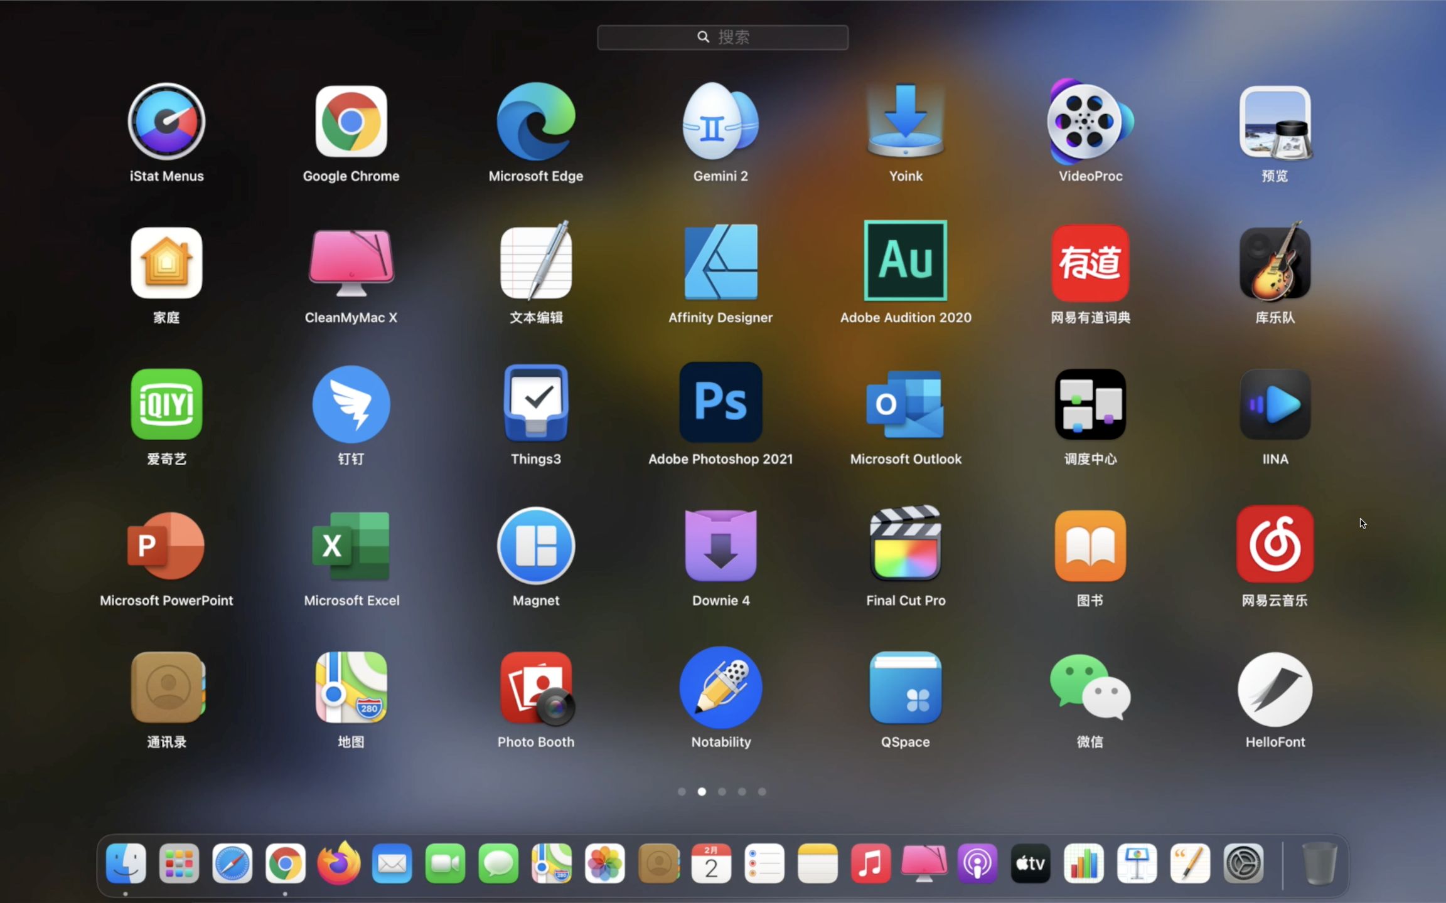Screen dimensions: 1446x903
Task: Open 网易有道词典 dictionary app
Action: point(1090,263)
